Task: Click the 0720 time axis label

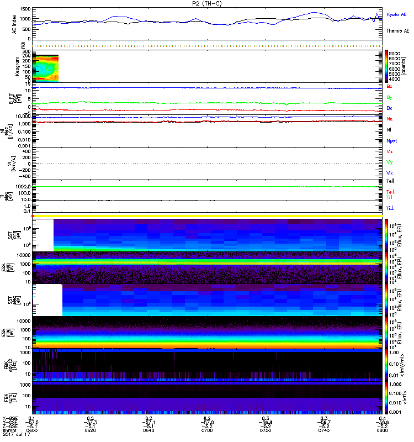Action: [x=266, y=430]
